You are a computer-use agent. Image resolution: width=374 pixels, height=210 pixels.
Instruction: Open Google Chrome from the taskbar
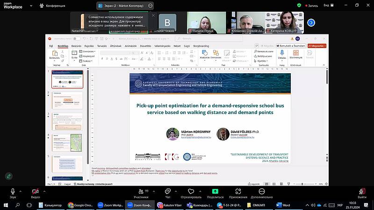[80, 205]
